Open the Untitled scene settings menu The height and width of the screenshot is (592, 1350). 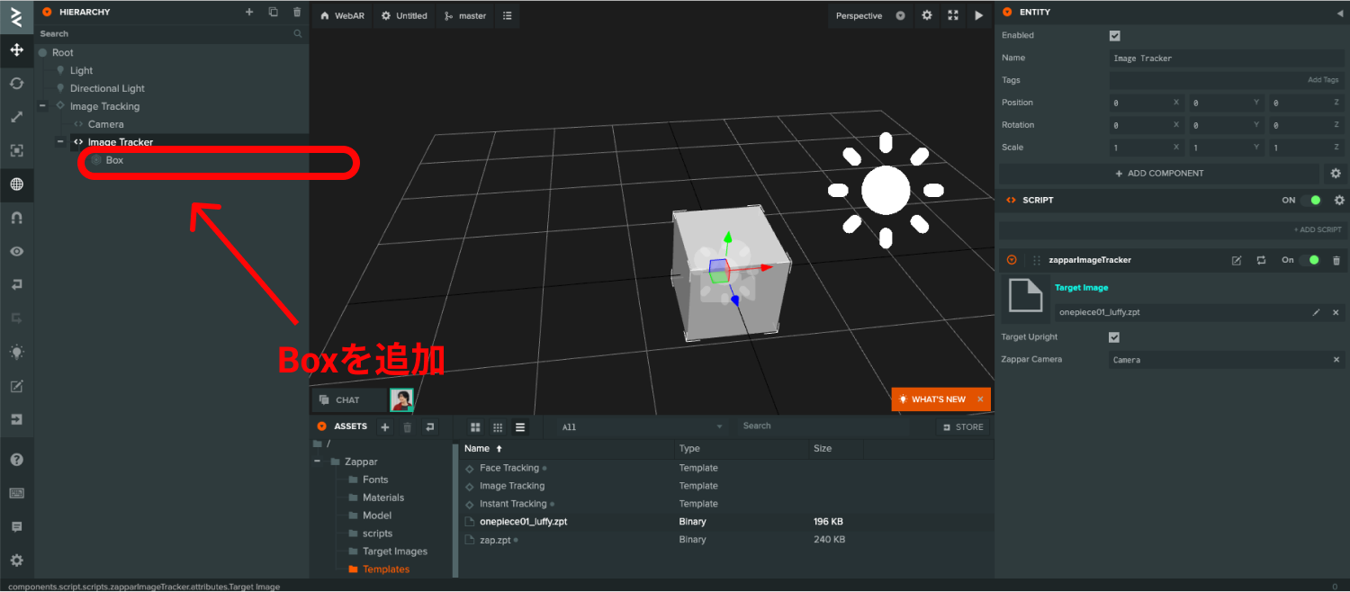click(x=404, y=15)
